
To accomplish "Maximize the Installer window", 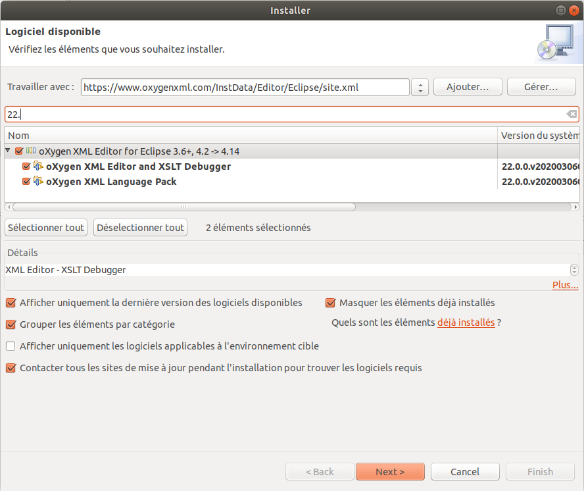I will click(560, 10).
